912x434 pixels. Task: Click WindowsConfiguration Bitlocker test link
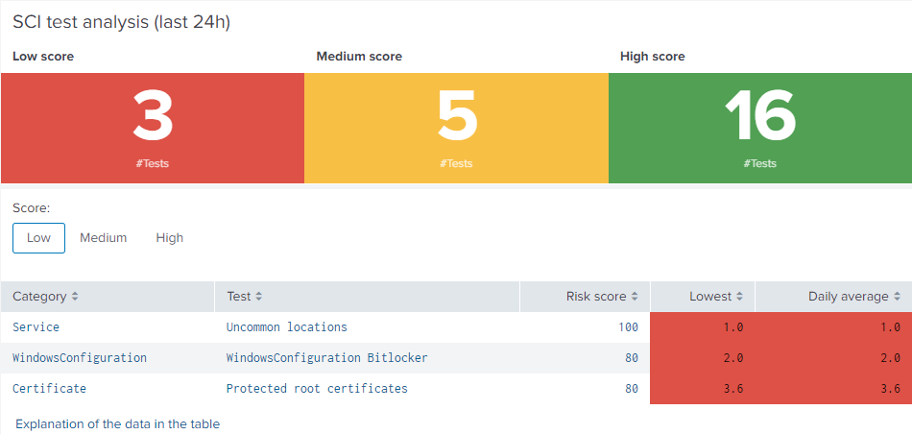326,358
